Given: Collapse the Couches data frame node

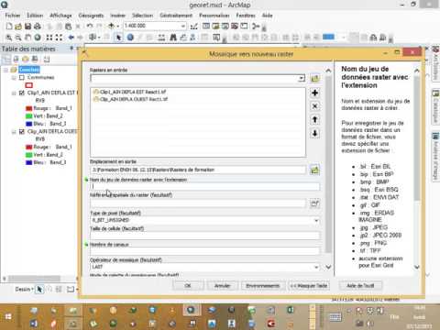Looking at the screenshot, I should 5,70.
